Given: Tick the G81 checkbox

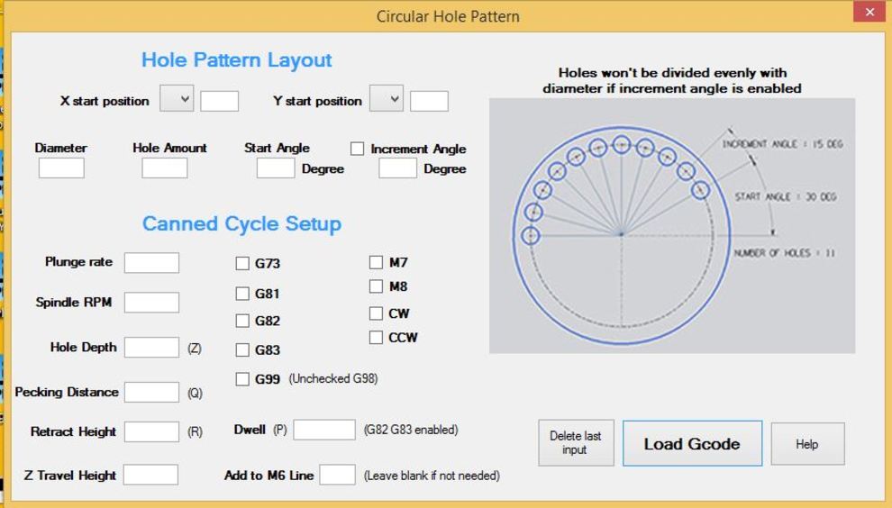Looking at the screenshot, I should pyautogui.click(x=242, y=294).
